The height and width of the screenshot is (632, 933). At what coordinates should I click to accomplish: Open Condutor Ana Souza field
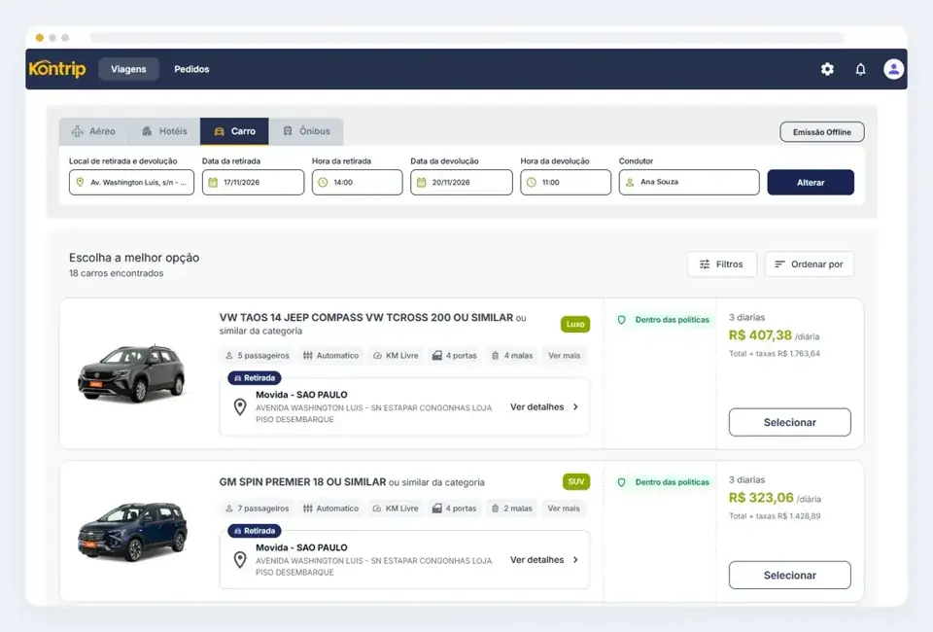click(689, 182)
